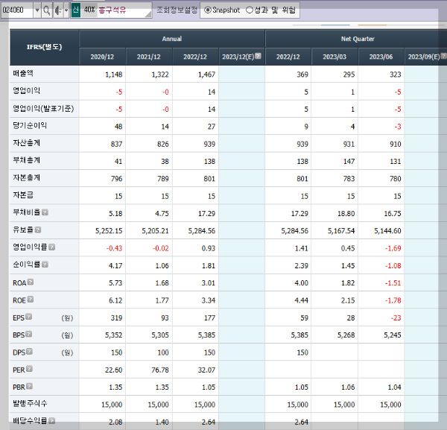Click the speaker sound icon in toolbar

(58, 10)
